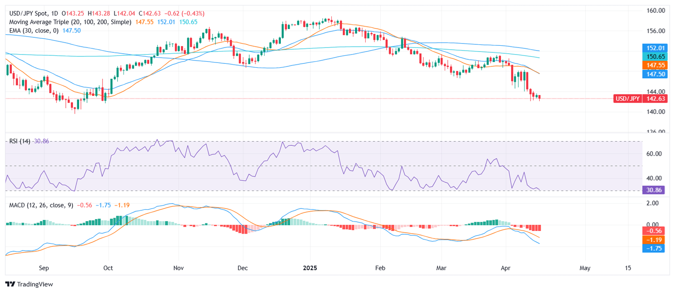This screenshot has height=293, width=675.
Task: Click the Dec label on time axis
Action: tap(243, 267)
